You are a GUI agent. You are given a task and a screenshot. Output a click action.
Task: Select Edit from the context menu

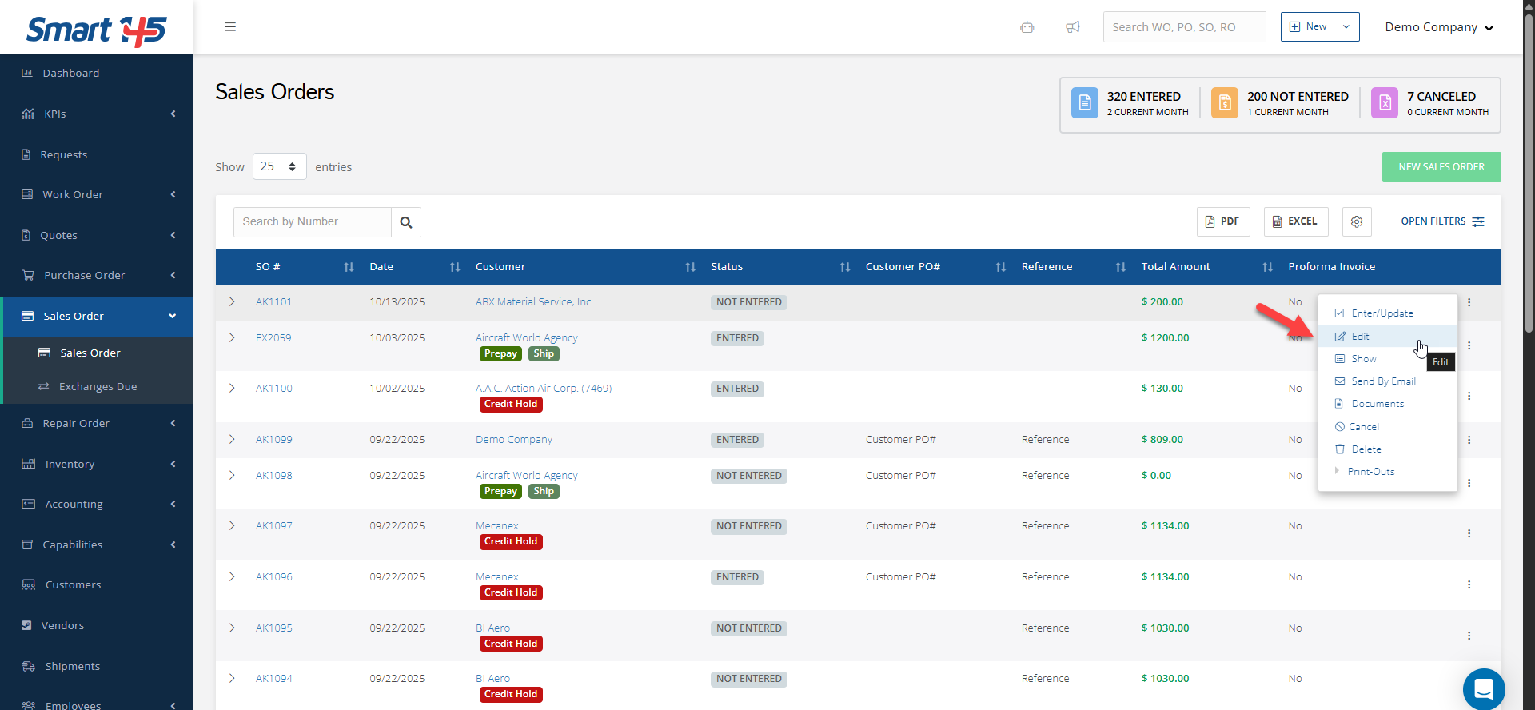coord(1360,337)
